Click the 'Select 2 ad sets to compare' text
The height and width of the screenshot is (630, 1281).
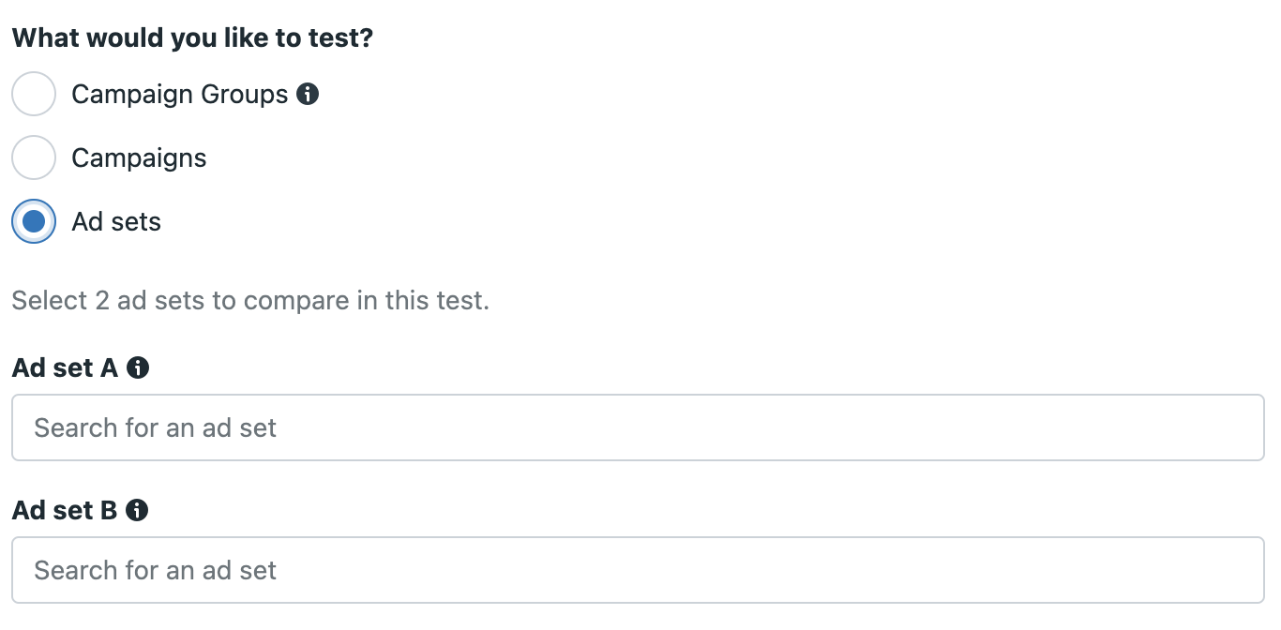click(x=250, y=301)
